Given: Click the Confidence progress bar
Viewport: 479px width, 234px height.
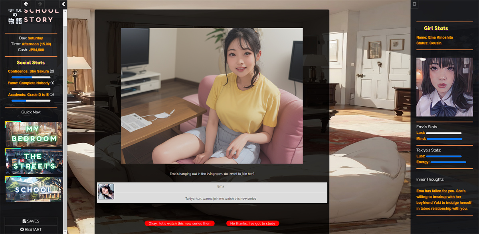Looking at the screenshot, I should click(31, 77).
